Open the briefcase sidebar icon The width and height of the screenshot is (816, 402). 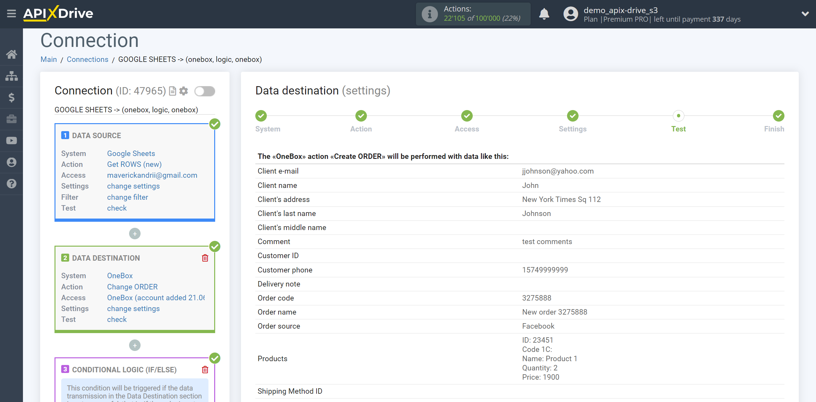(x=11, y=119)
